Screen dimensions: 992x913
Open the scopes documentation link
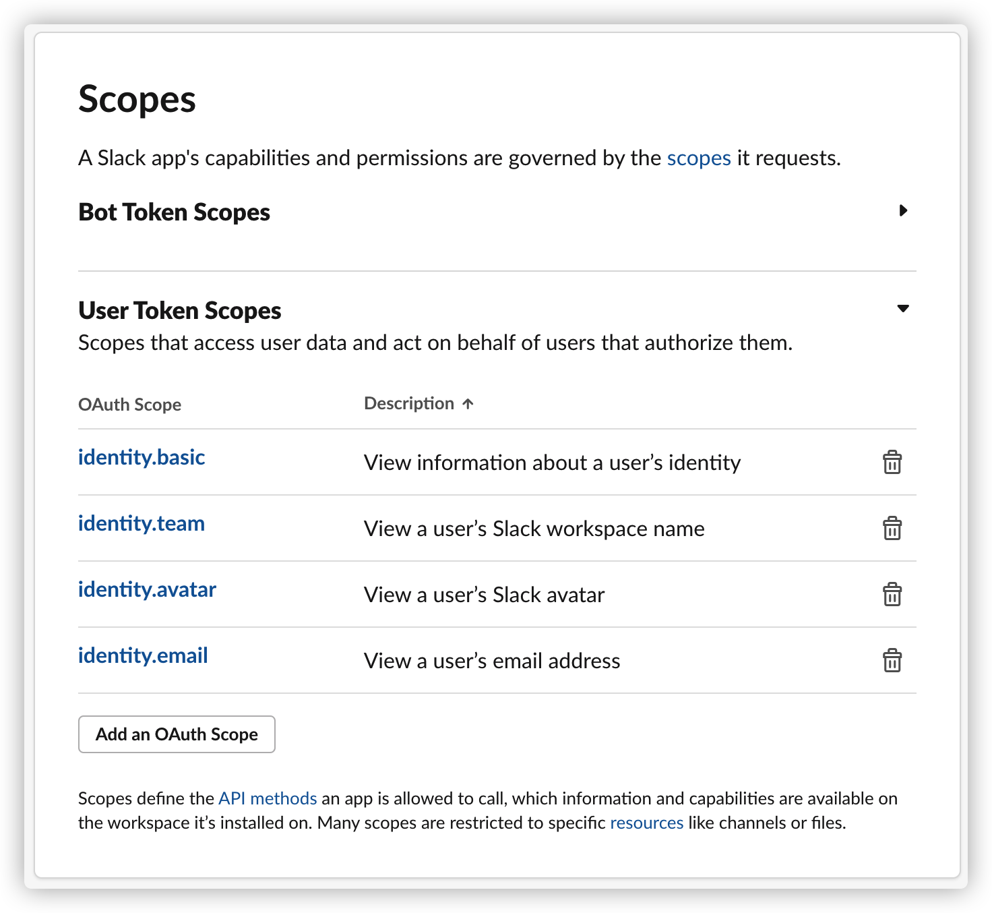click(699, 158)
